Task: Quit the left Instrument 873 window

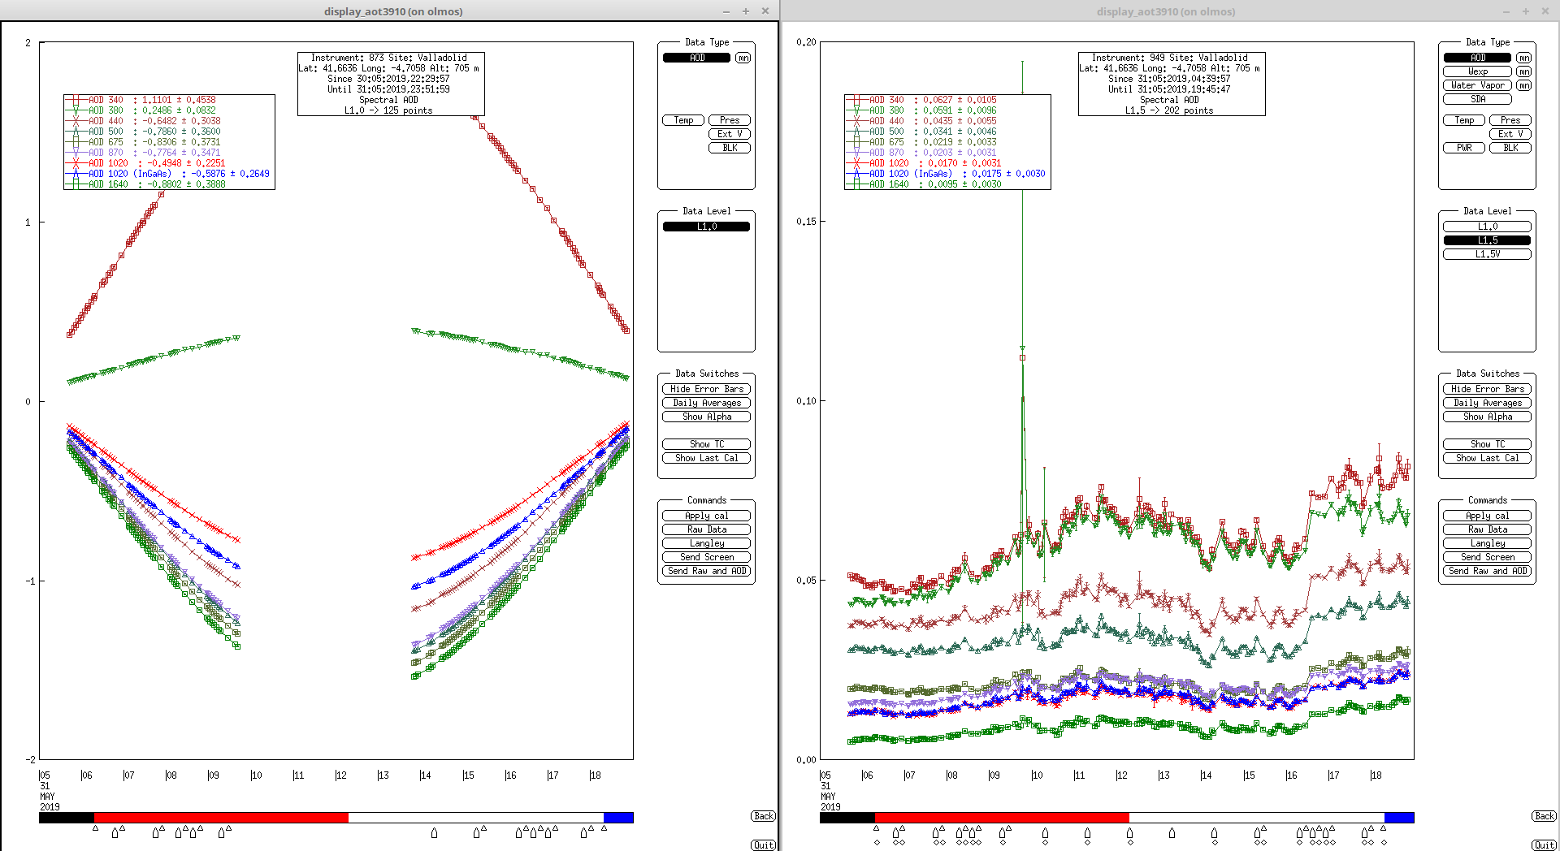Action: coord(764,845)
